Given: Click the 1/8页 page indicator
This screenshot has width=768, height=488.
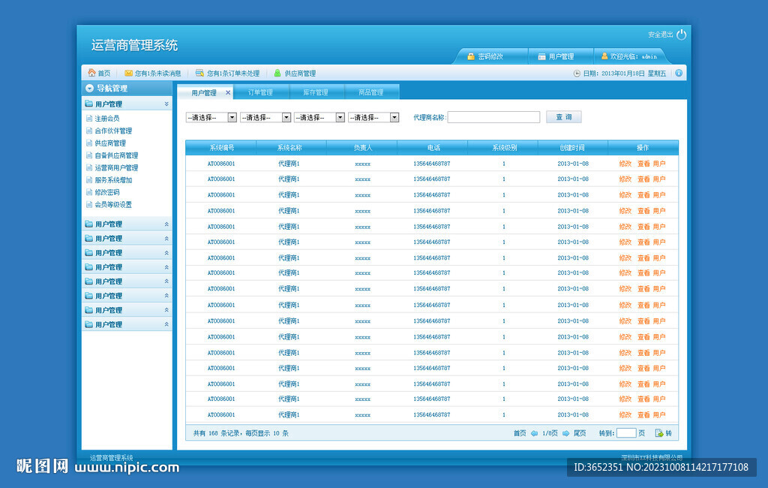Looking at the screenshot, I should 550,433.
